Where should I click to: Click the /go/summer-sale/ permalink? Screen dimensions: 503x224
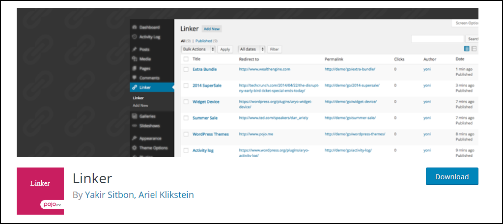click(x=350, y=118)
